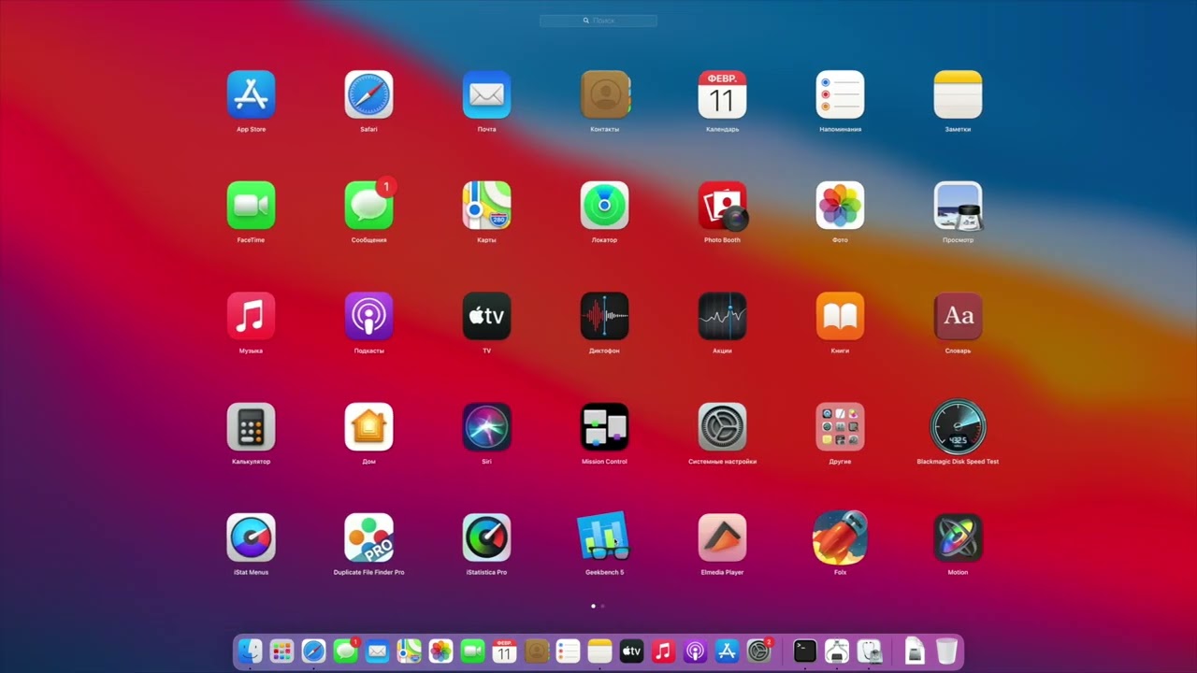
Task: Open Акции (Stocks) app
Action: point(722,316)
